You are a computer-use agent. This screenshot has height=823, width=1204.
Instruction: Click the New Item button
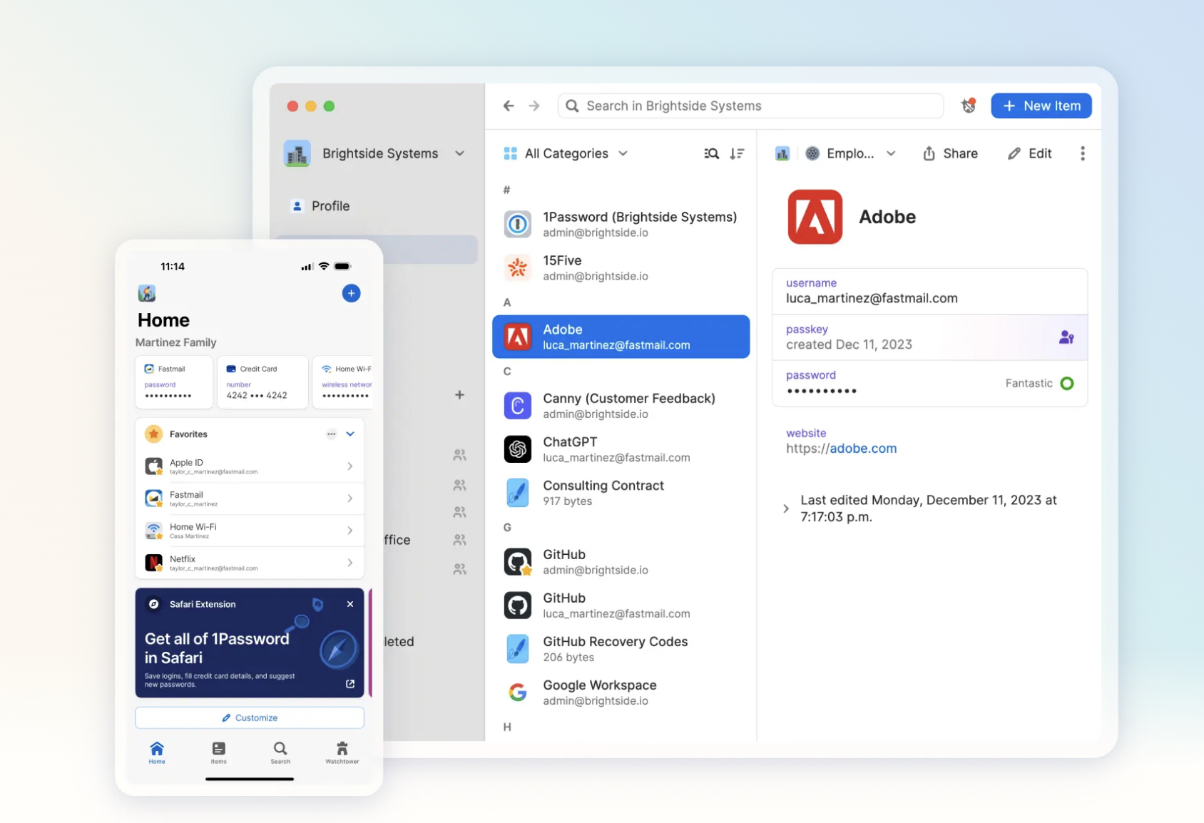point(1041,106)
